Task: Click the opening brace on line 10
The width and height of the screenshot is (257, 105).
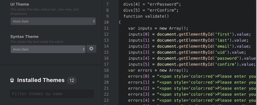Action: pos(120,22)
